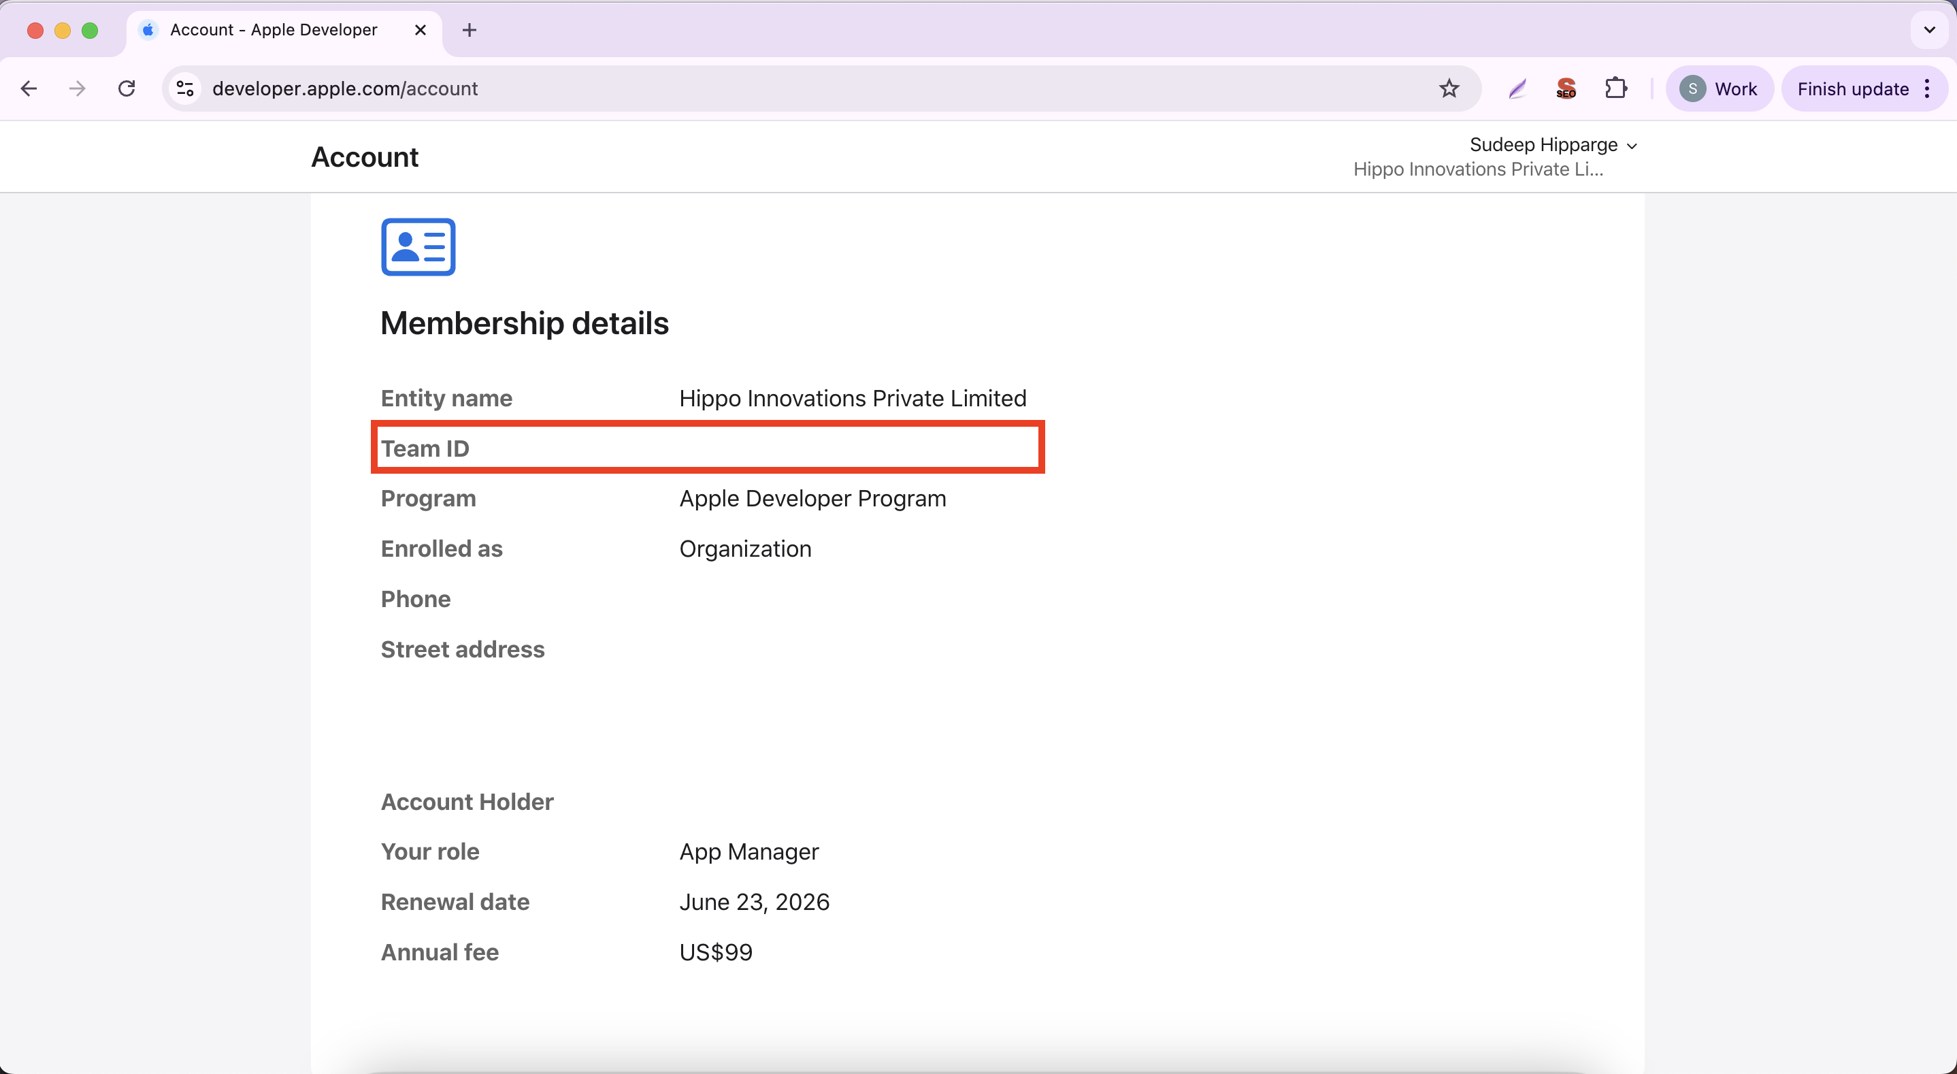Click the highlighted Team ID row

[707, 448]
